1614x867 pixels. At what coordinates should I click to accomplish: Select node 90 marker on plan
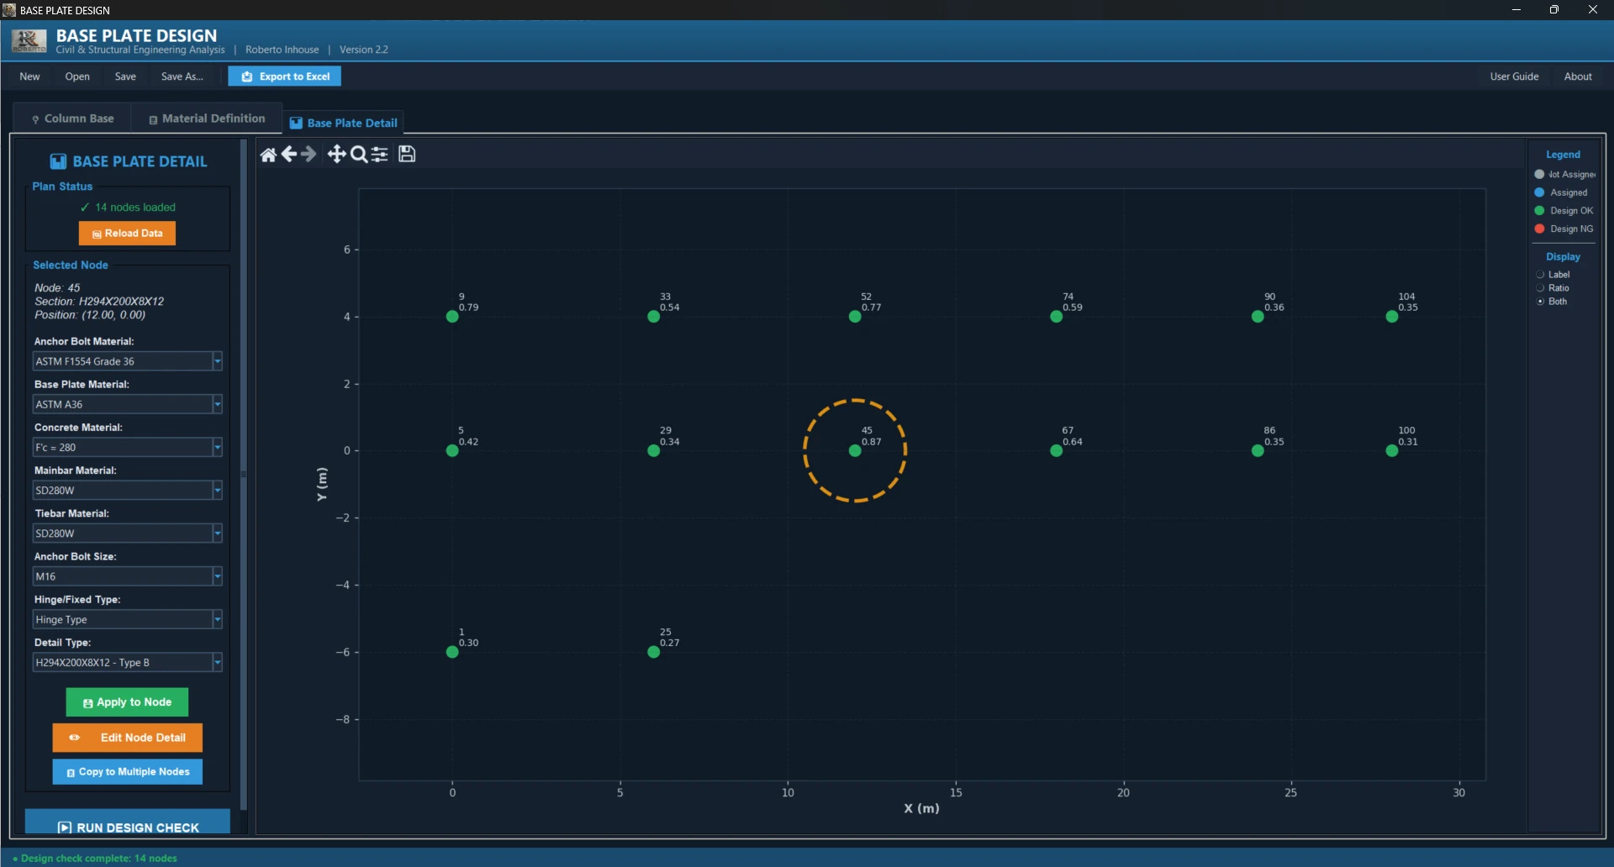1258,317
